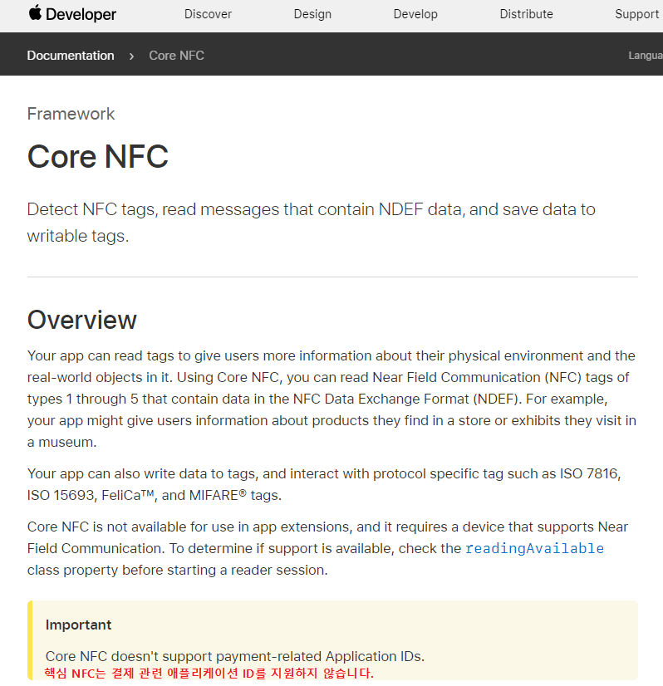Image resolution: width=663 pixels, height=686 pixels.
Task: Click the Important callout heading
Action: click(78, 625)
